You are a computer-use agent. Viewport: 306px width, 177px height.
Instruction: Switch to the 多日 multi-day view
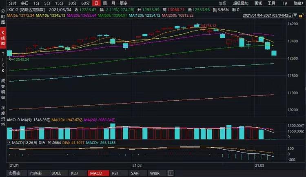click(25, 3)
